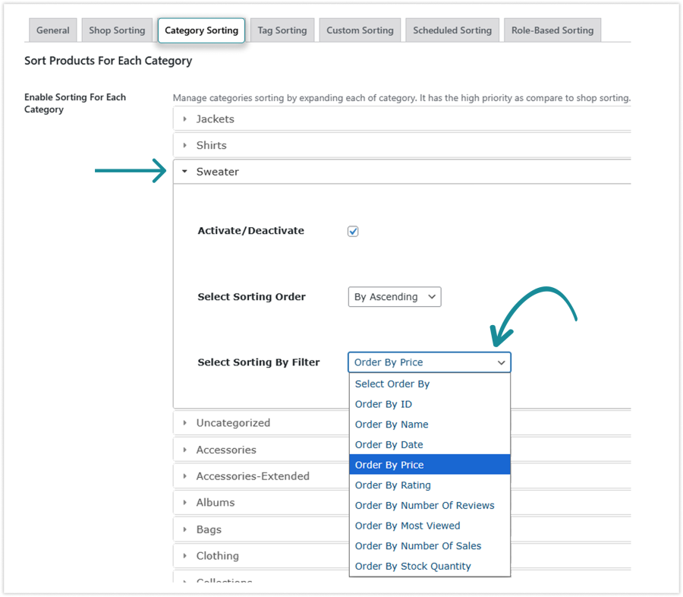Open the Select Sorting Order dropdown
Viewport: 683px width, 597px height.
(394, 296)
